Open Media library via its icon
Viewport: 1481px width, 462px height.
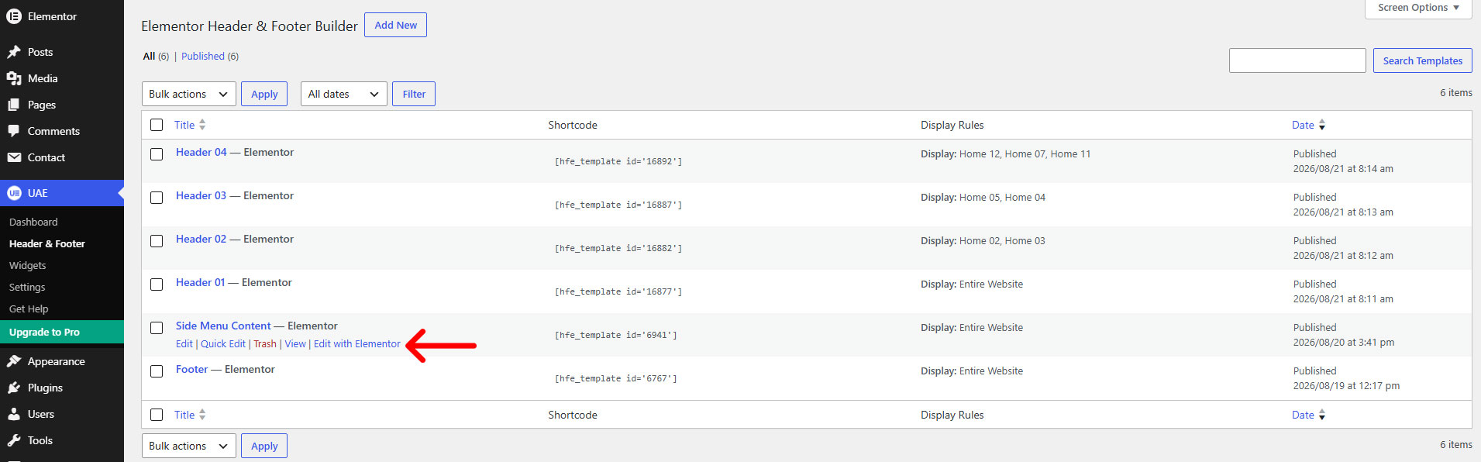14,78
